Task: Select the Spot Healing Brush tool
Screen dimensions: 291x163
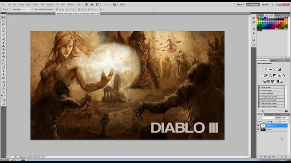Action: tap(4, 39)
